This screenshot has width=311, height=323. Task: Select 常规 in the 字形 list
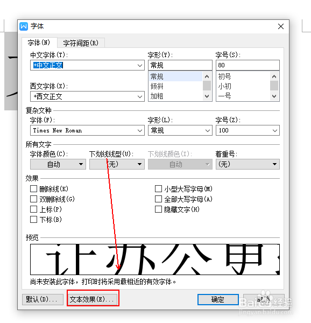tap(175, 76)
